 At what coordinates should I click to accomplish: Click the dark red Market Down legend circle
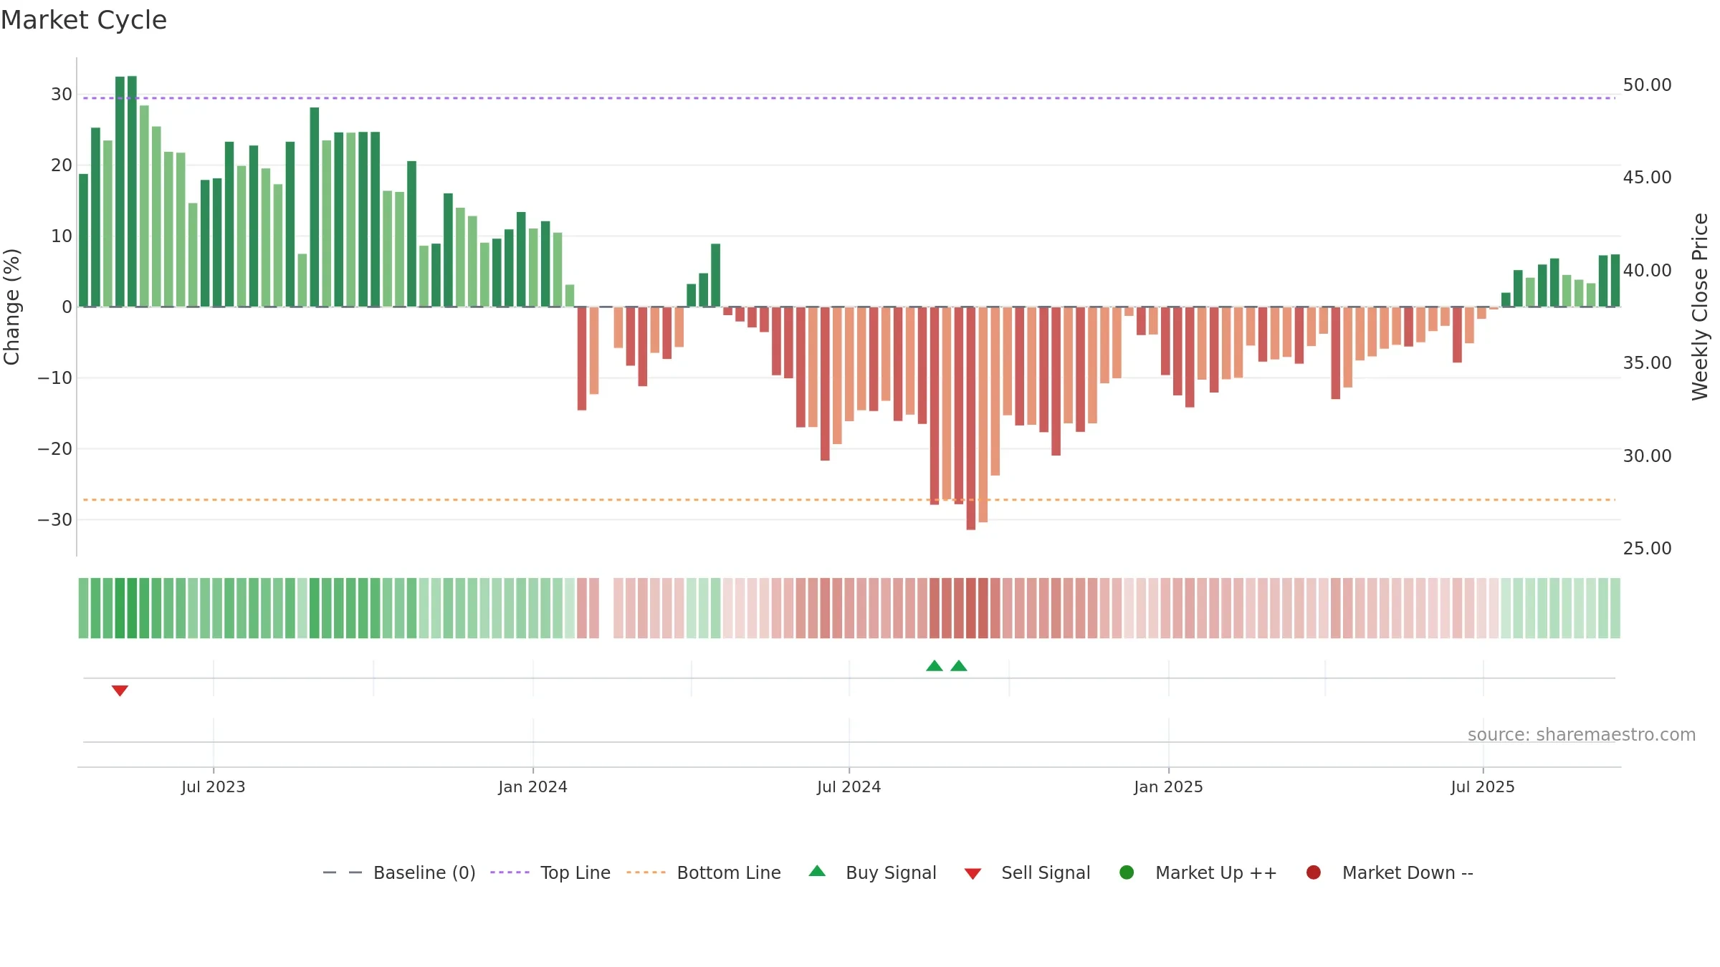click(1314, 872)
